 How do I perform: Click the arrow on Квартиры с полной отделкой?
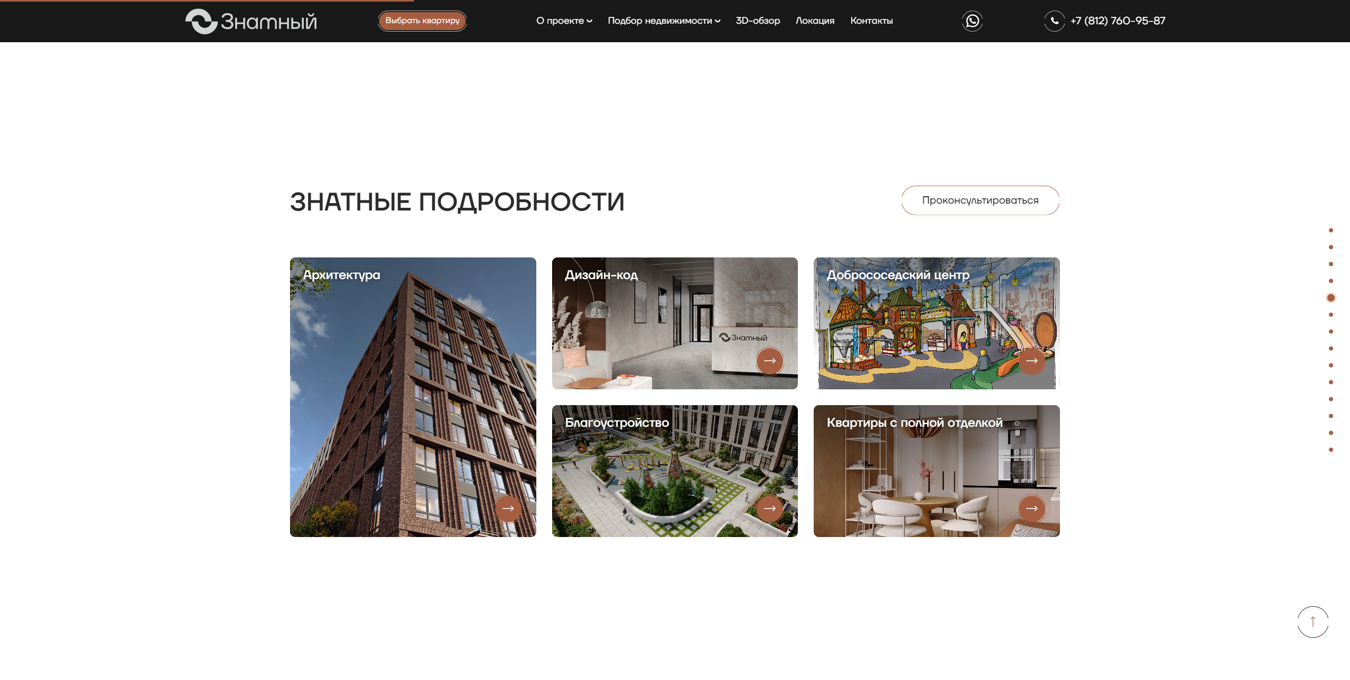(x=1031, y=509)
